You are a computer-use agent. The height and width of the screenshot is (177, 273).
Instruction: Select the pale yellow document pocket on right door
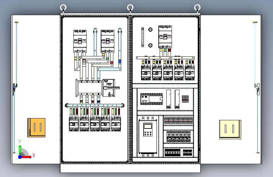pyautogui.click(x=230, y=129)
